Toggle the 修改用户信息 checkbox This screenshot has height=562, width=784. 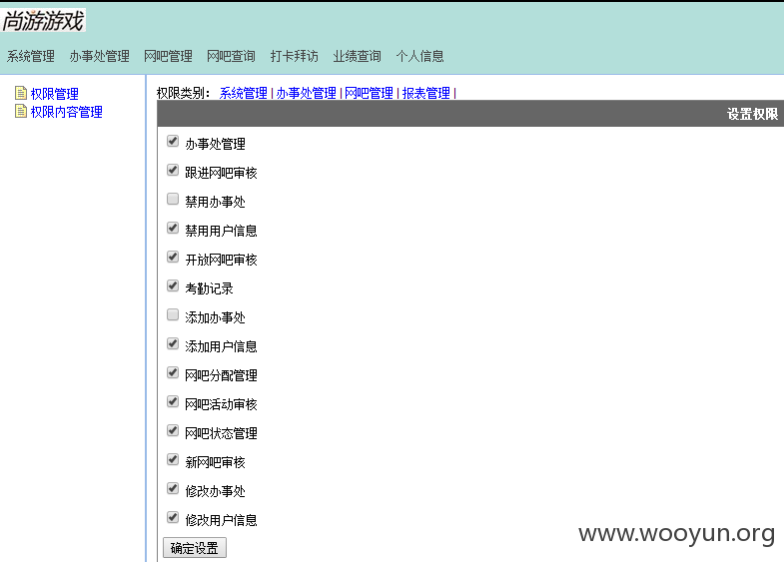173,517
